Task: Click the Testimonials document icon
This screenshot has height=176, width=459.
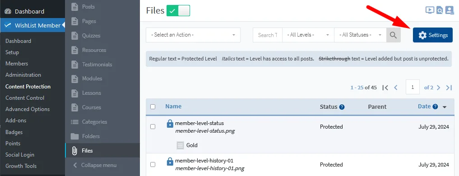Action: tap(75, 64)
